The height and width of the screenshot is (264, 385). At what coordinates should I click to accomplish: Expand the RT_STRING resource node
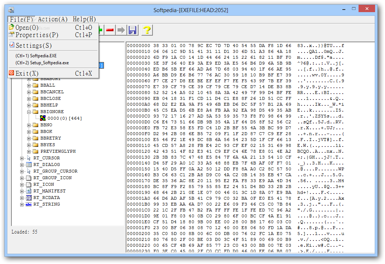tap(22, 205)
